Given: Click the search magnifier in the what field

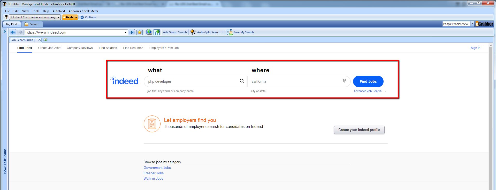Looking at the screenshot, I should click(x=242, y=81).
